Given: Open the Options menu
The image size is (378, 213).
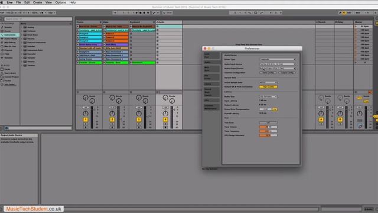Looking at the screenshot, I should pyautogui.click(x=60, y=2).
